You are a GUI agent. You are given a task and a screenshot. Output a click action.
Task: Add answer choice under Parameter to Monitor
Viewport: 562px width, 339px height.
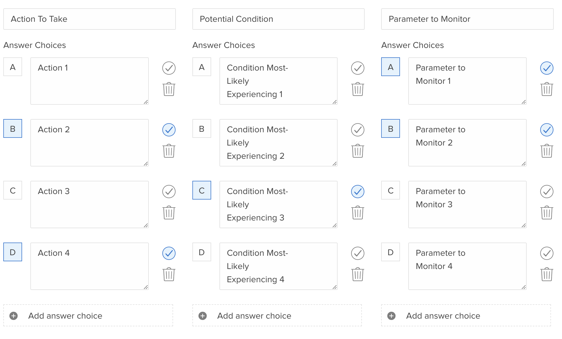point(466,316)
